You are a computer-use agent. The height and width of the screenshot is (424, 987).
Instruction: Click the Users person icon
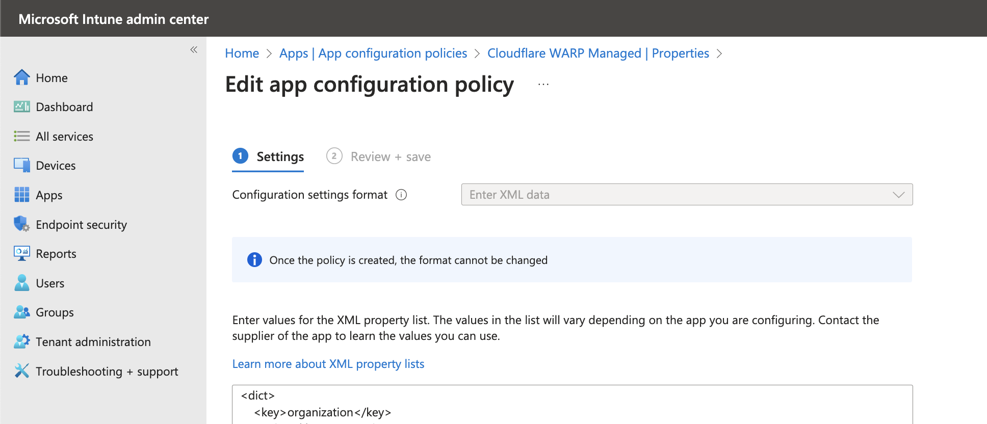(22, 283)
